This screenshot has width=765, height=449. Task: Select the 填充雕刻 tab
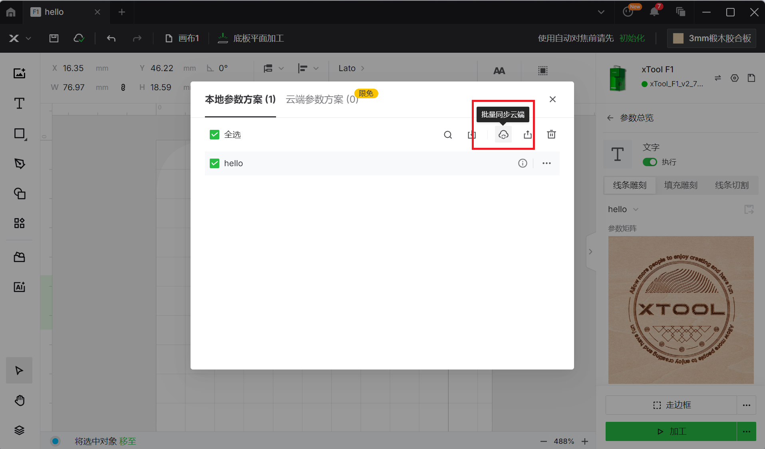681,185
